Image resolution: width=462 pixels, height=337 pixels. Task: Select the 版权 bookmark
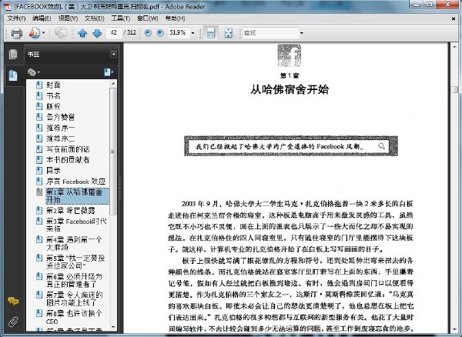pyautogui.click(x=53, y=106)
